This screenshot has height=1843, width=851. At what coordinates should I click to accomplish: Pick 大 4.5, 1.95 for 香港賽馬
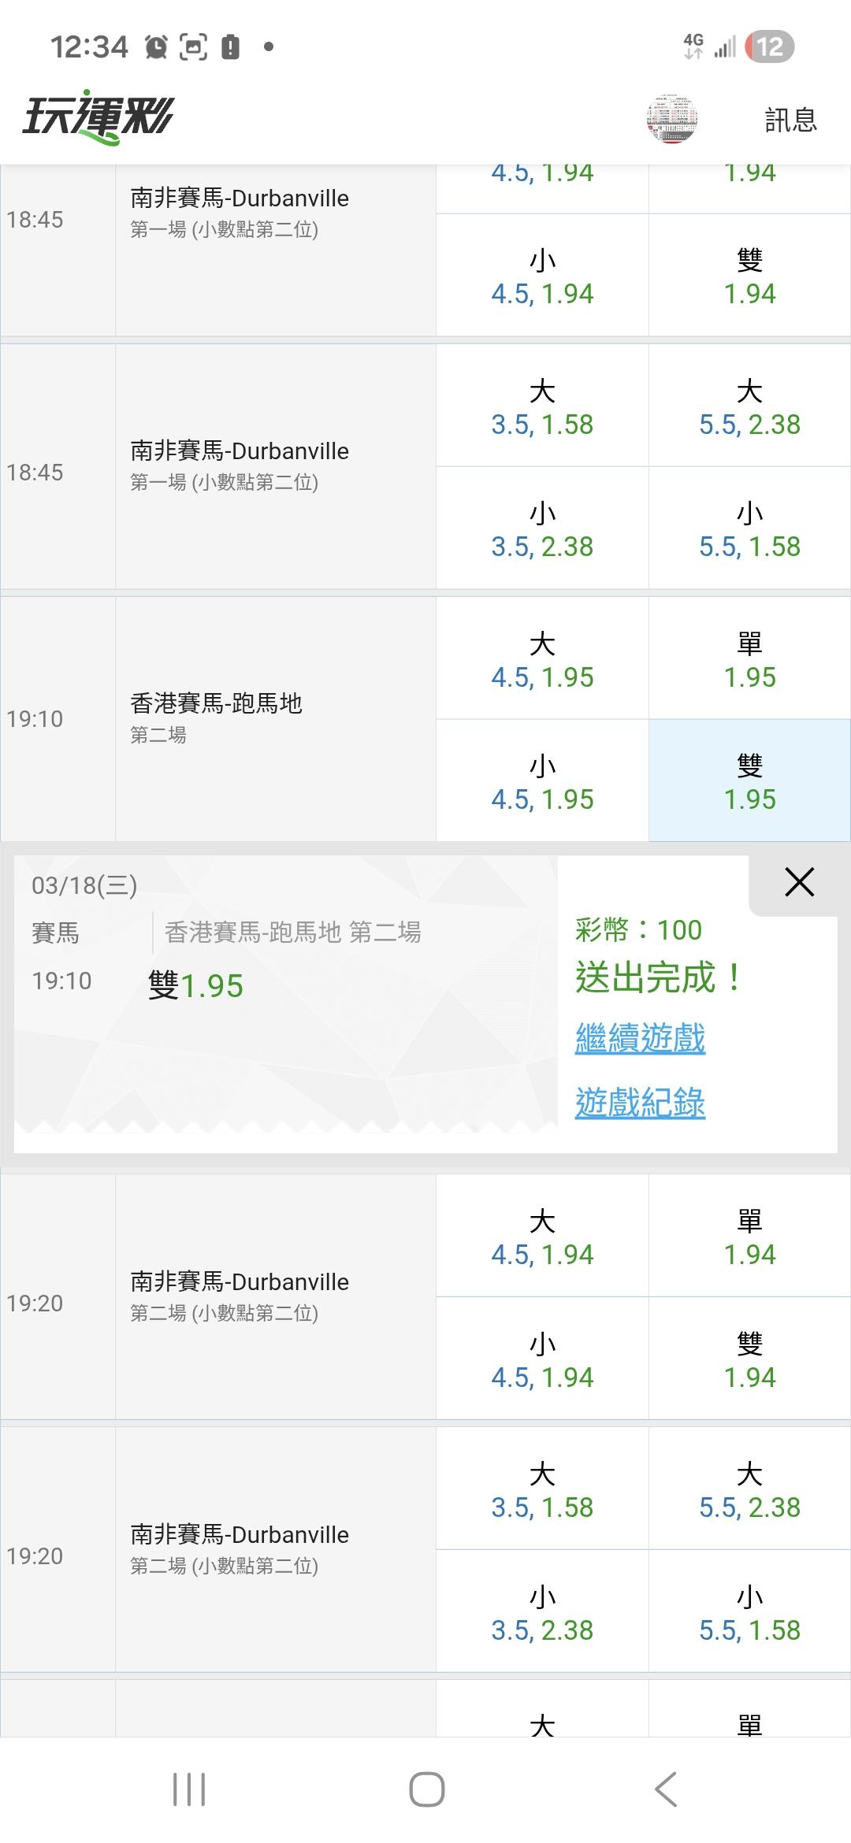pyautogui.click(x=542, y=659)
